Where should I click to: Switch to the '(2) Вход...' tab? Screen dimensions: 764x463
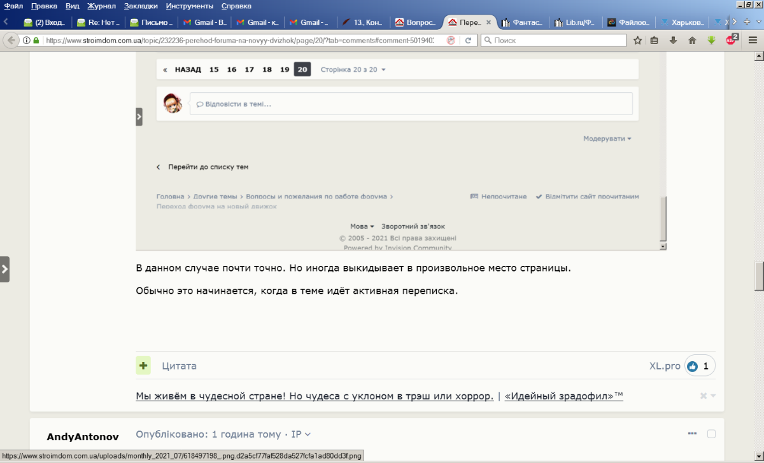(45, 22)
